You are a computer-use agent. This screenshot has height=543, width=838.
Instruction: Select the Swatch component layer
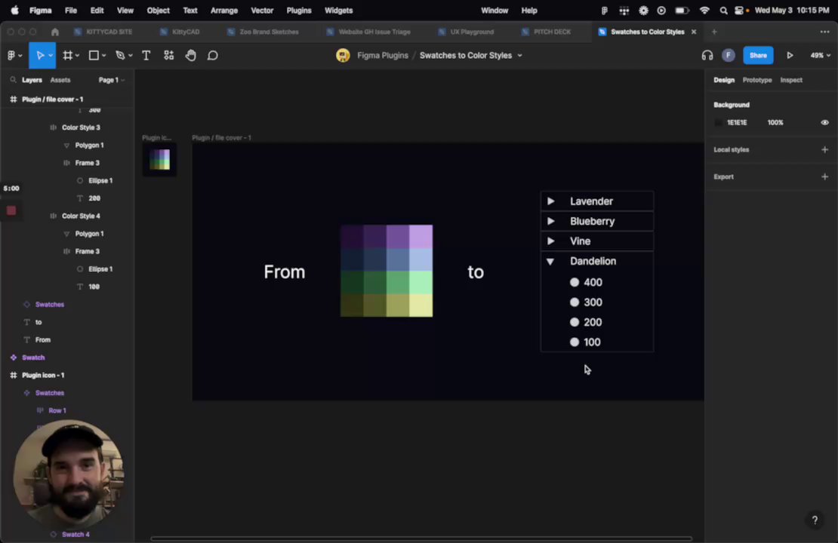[33, 357]
